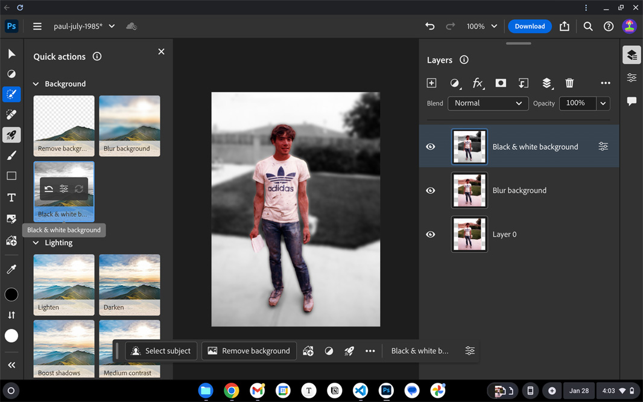The height and width of the screenshot is (402, 643).
Task: Click the Select subject button
Action: (x=161, y=351)
